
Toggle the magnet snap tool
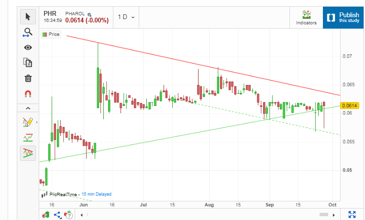(x=28, y=94)
